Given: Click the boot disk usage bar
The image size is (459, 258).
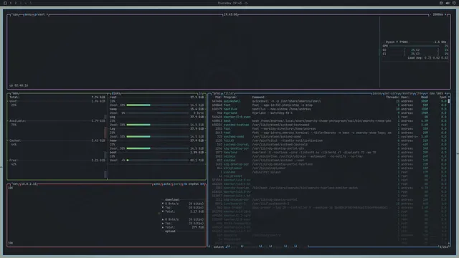Looking at the screenshot, I should [x=158, y=161].
